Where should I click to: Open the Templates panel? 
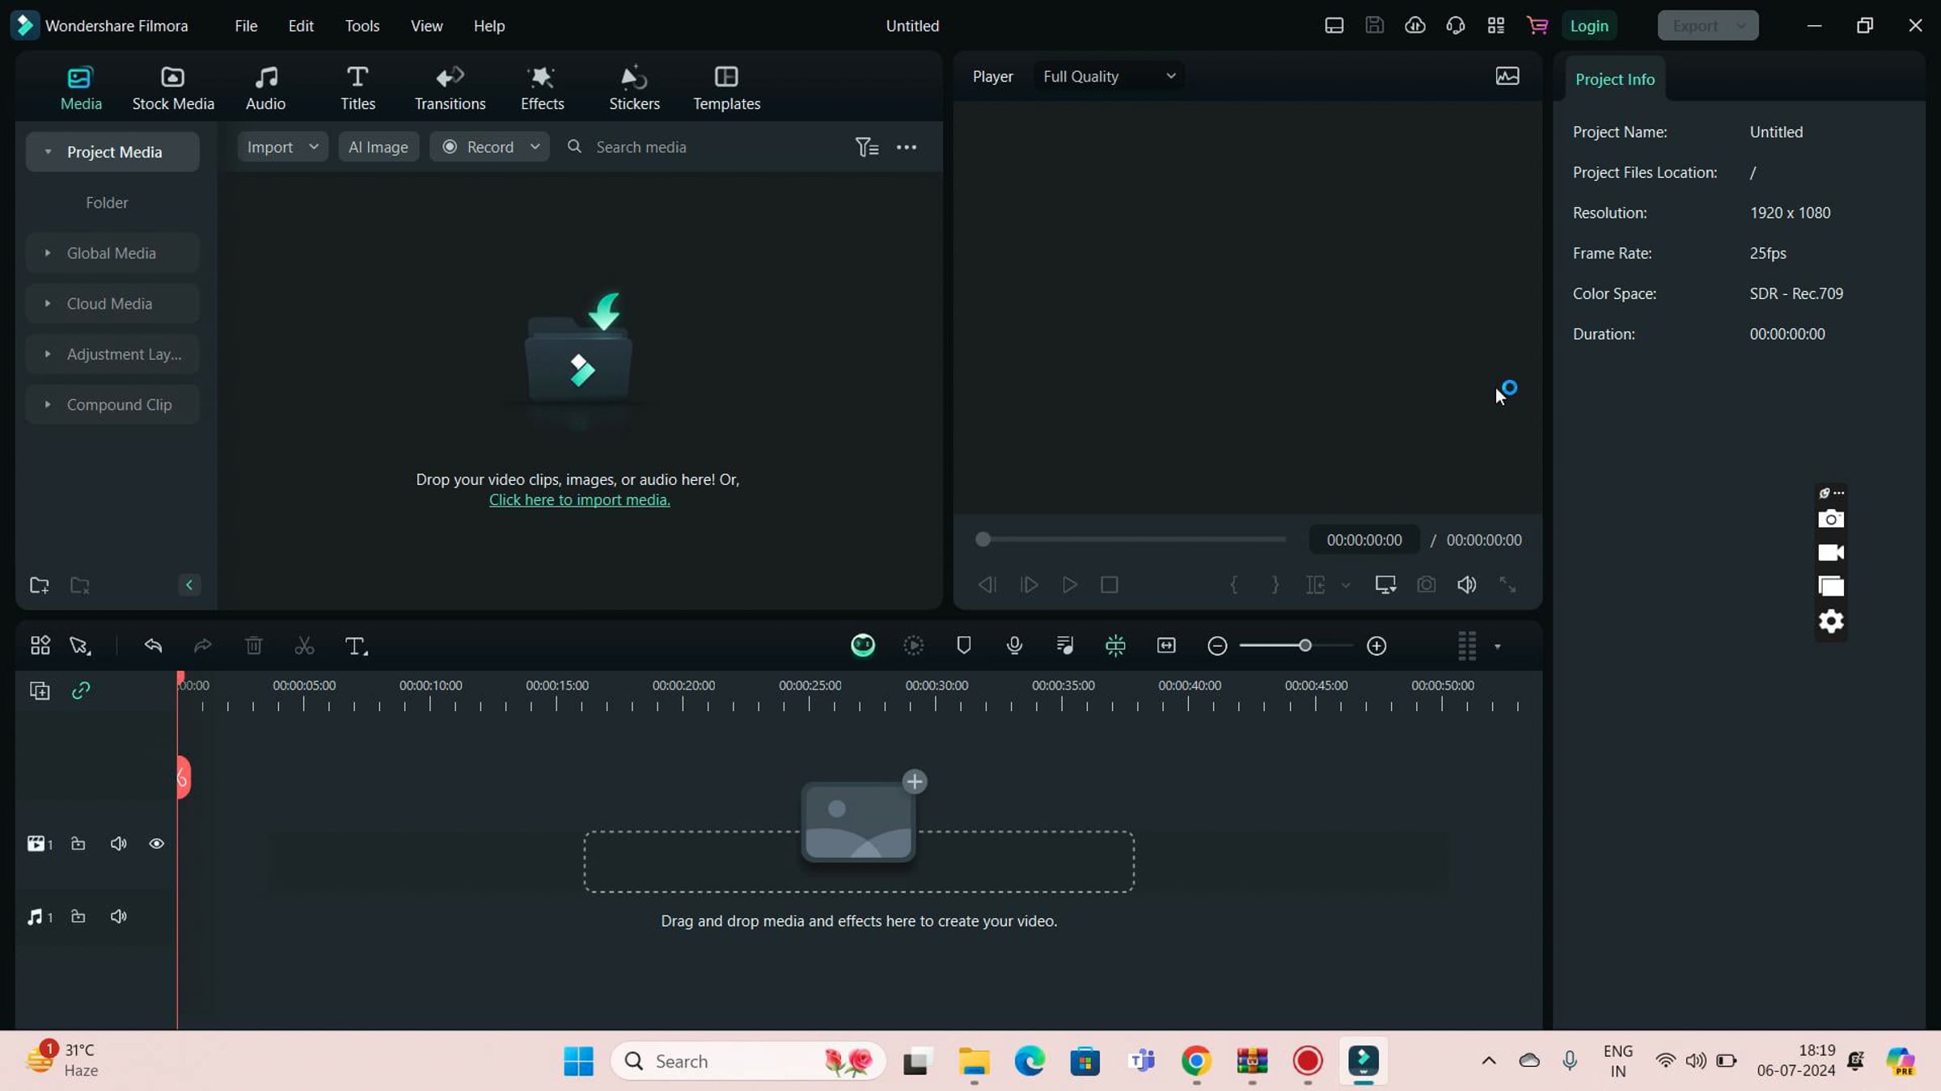pos(726,86)
